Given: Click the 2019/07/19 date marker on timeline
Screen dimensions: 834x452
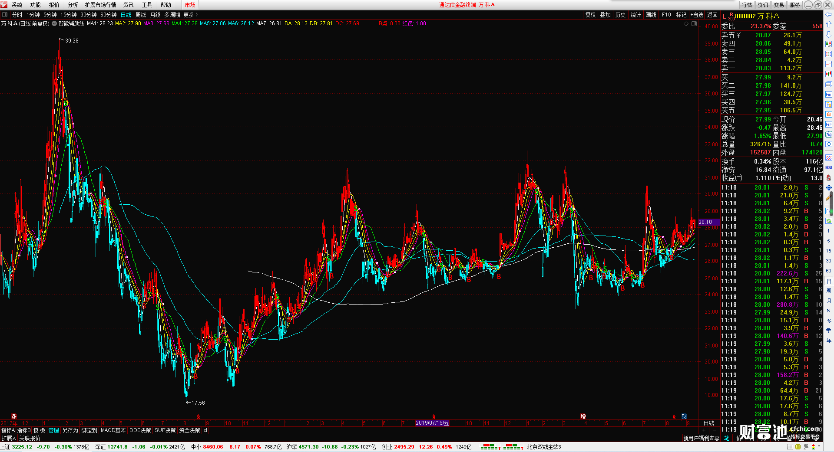Looking at the screenshot, I should click(x=432, y=423).
